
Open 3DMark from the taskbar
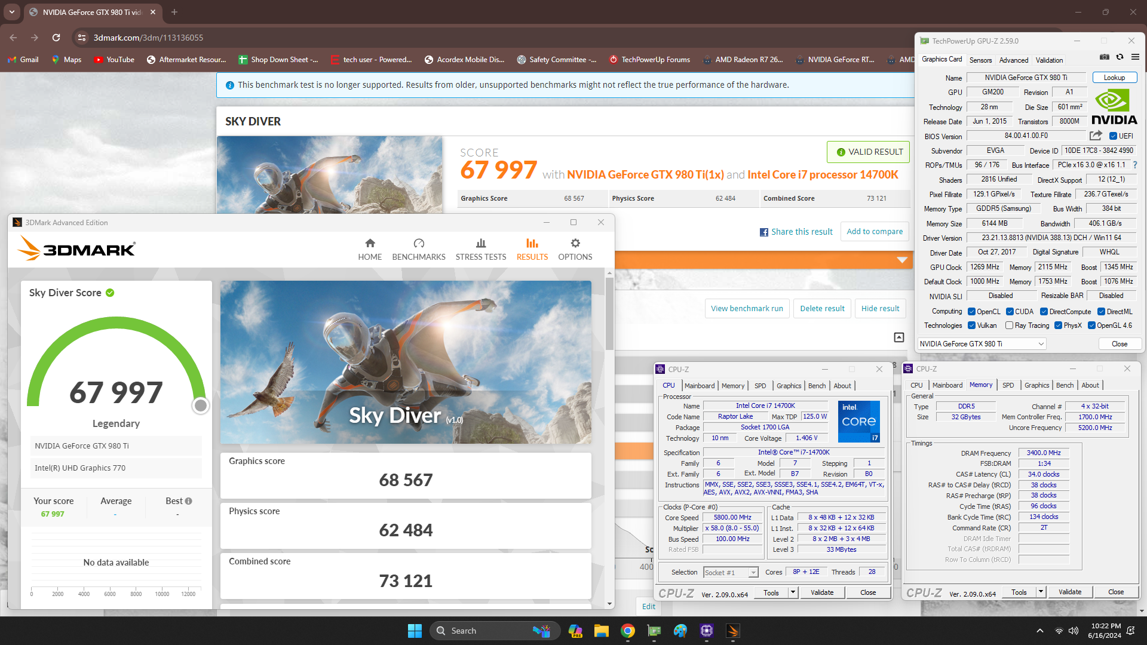[733, 631]
